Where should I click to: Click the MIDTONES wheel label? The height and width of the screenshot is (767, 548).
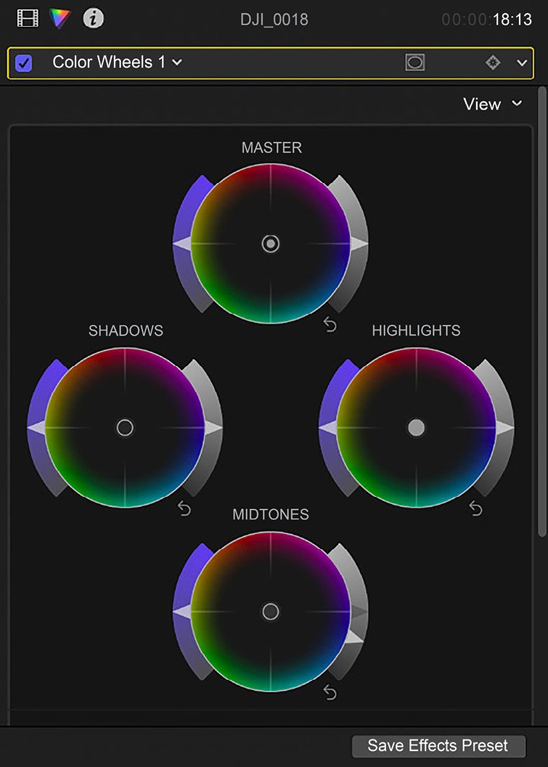pyautogui.click(x=270, y=514)
